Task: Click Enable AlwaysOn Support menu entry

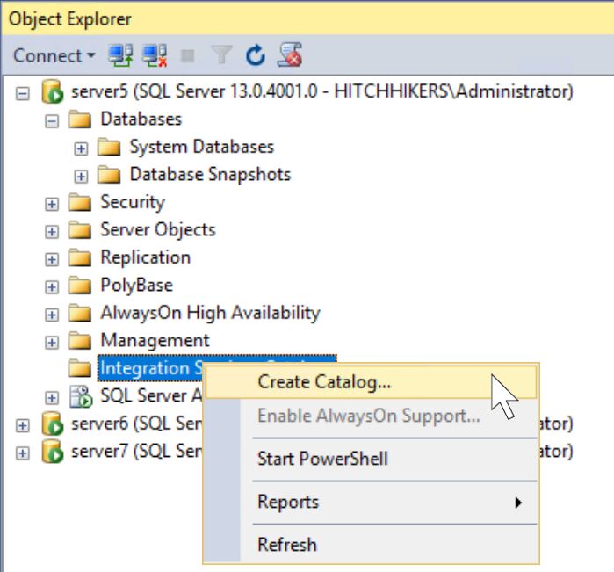Action: pos(371,416)
